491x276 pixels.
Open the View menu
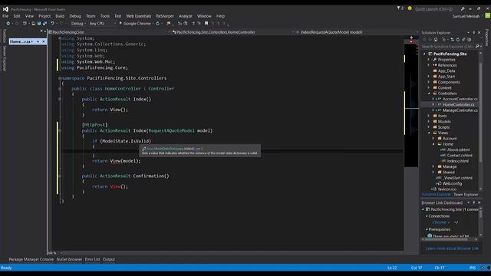[29, 16]
